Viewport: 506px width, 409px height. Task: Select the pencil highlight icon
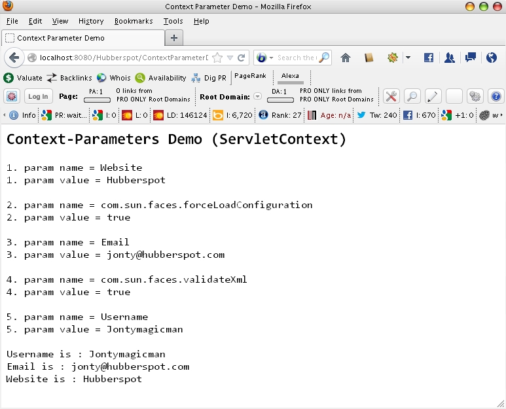(x=433, y=96)
